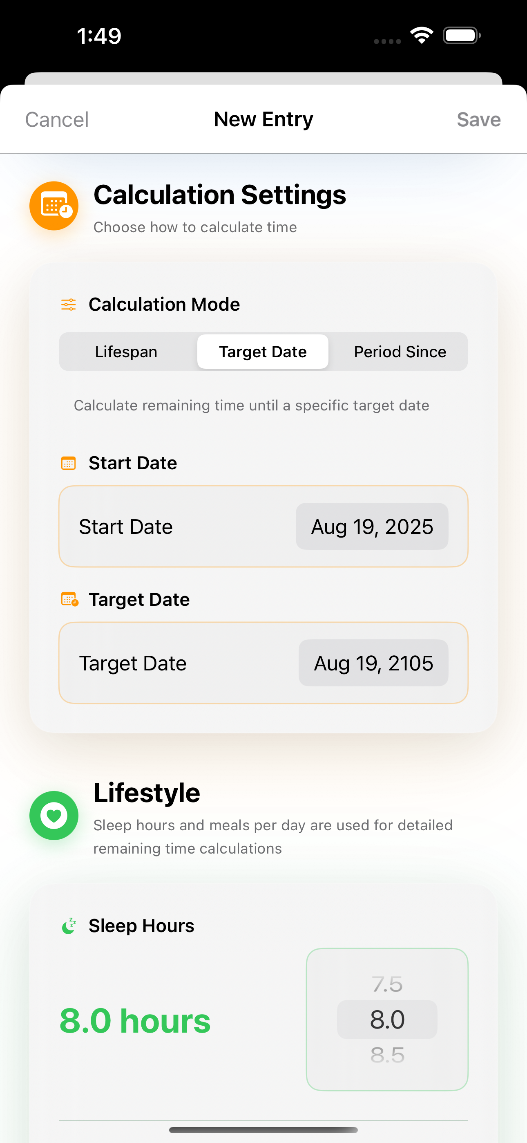This screenshot has width=527, height=1143.
Task: Pick 7.5 in the sleep hours wheel
Action: click(x=387, y=985)
